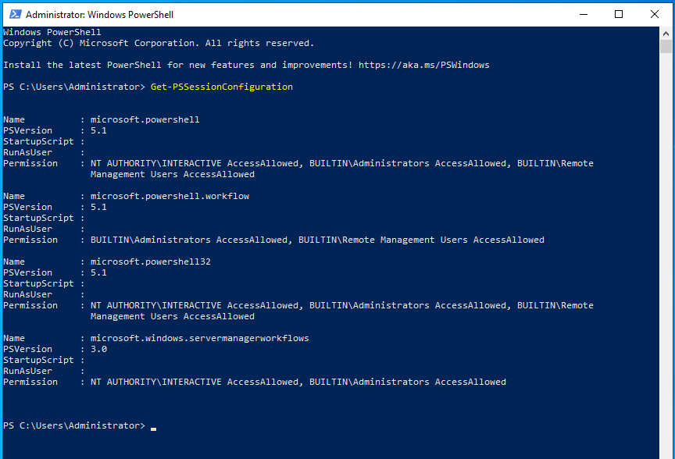Click the blinking cursor at the bottom prompt
The image size is (675, 459).
click(154, 428)
